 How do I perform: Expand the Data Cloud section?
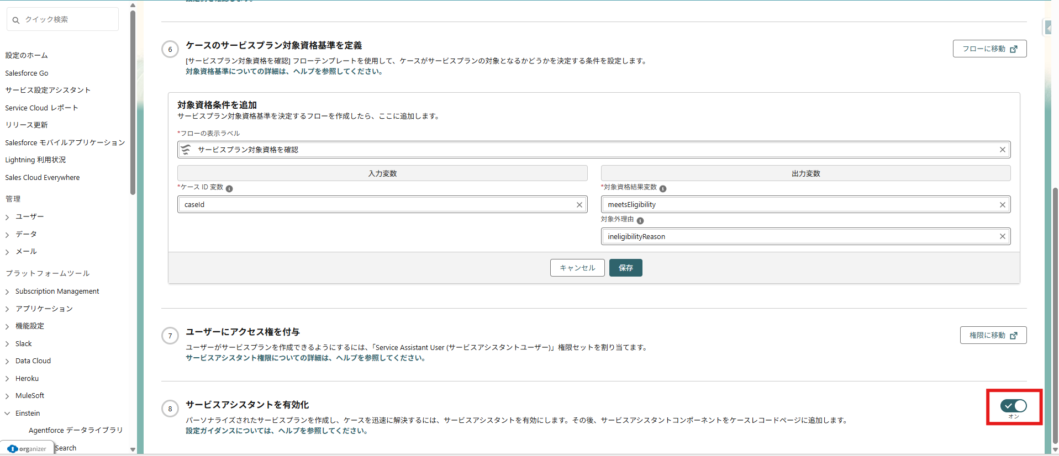pos(7,362)
